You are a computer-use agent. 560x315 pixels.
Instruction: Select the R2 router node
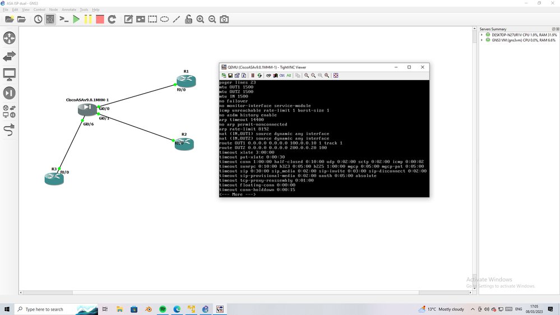point(184,144)
